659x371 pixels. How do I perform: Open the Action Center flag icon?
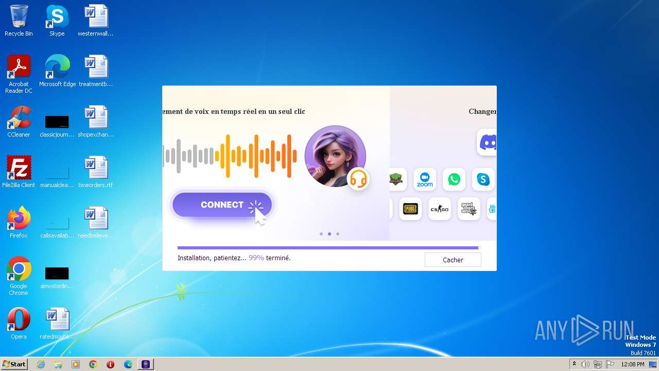610,364
